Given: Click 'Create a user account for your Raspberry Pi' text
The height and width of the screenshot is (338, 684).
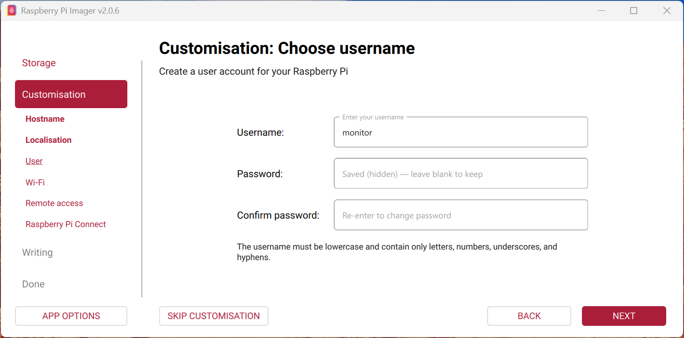Looking at the screenshot, I should pos(254,72).
